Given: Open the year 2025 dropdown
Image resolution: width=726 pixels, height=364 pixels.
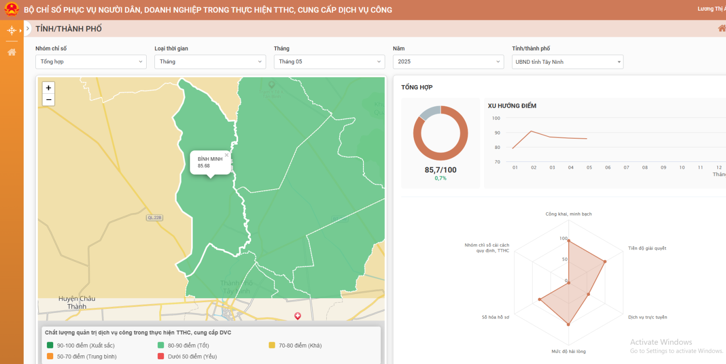Looking at the screenshot, I should [448, 62].
